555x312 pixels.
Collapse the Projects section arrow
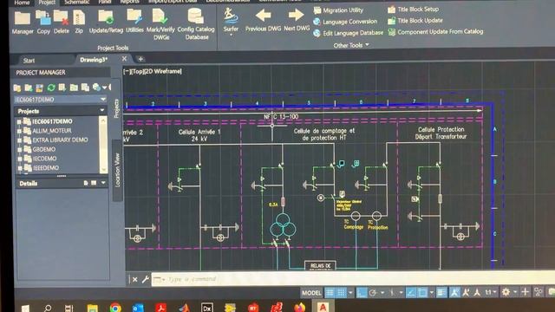coord(102,110)
